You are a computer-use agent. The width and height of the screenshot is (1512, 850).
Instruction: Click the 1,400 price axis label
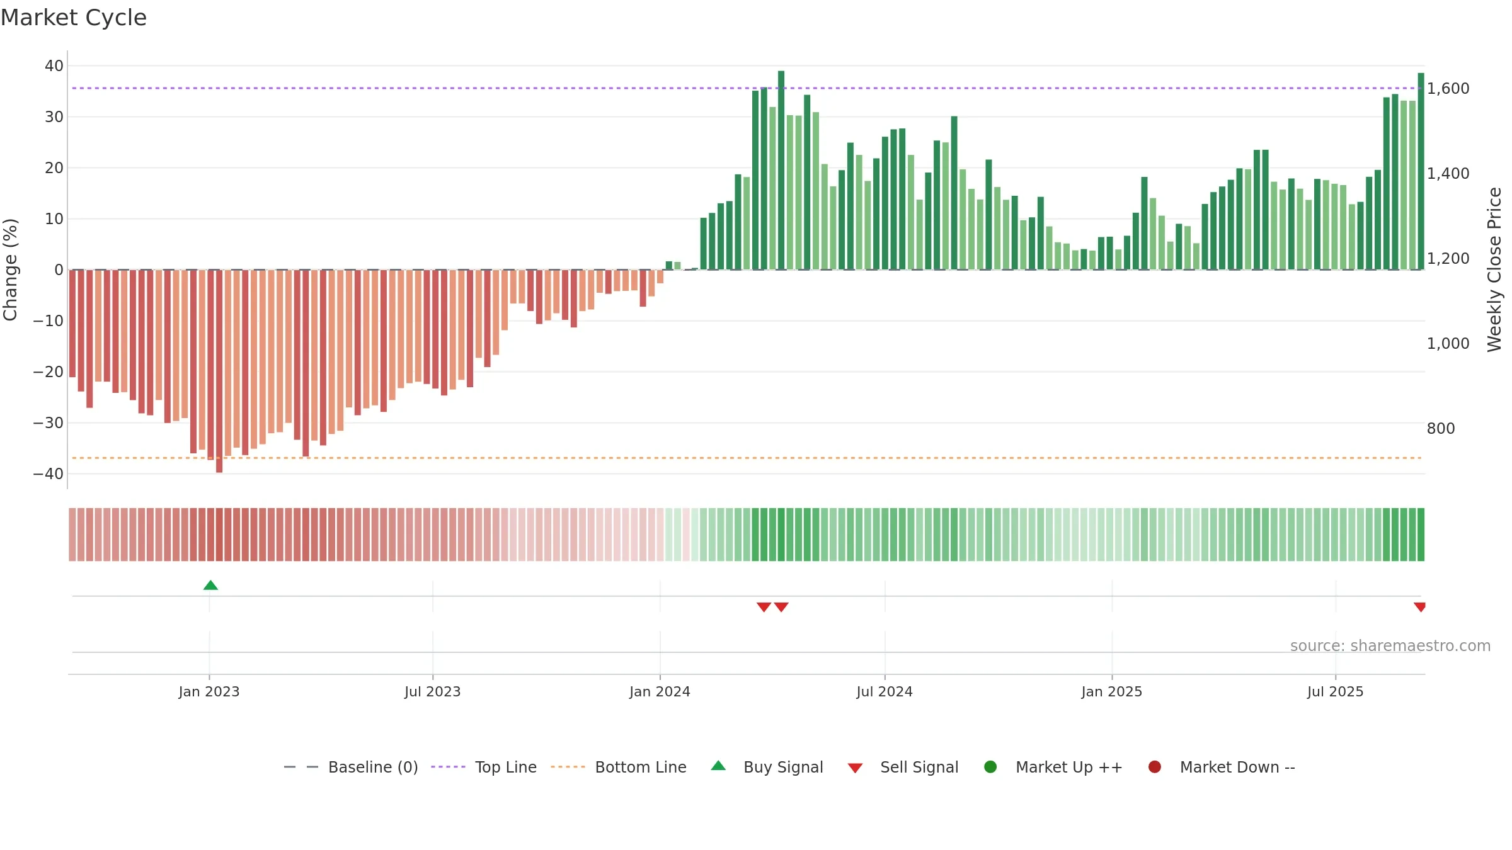click(1448, 174)
